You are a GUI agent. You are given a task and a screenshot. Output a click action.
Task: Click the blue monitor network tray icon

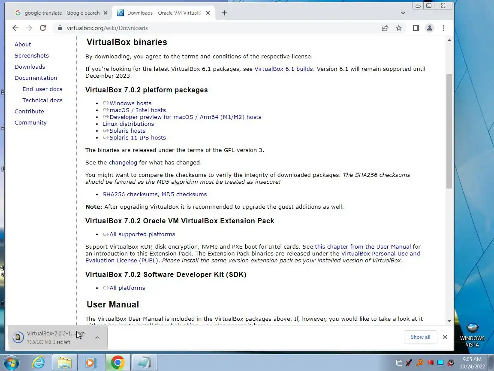coord(440,363)
